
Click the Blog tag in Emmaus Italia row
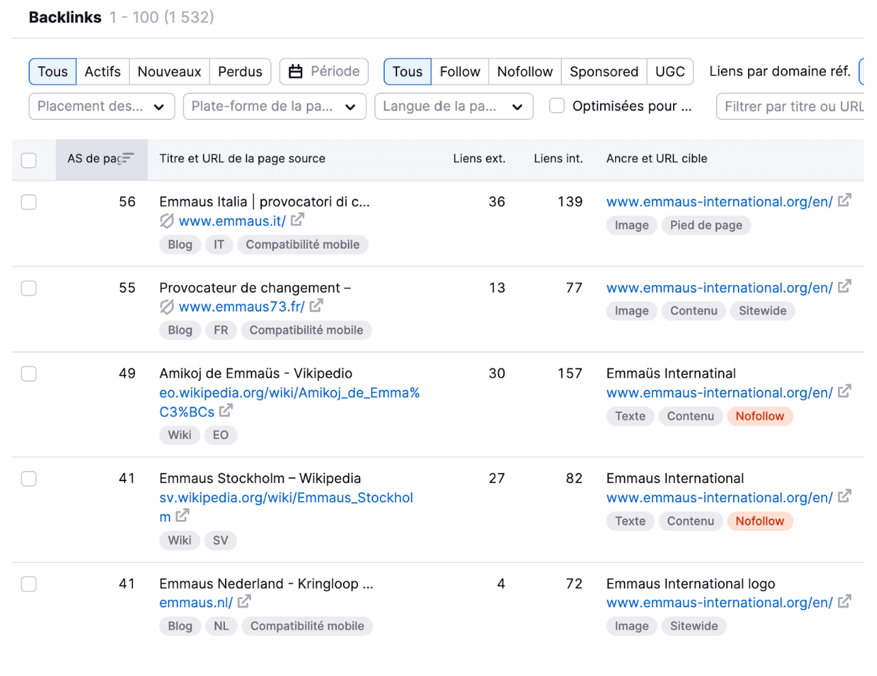(180, 244)
